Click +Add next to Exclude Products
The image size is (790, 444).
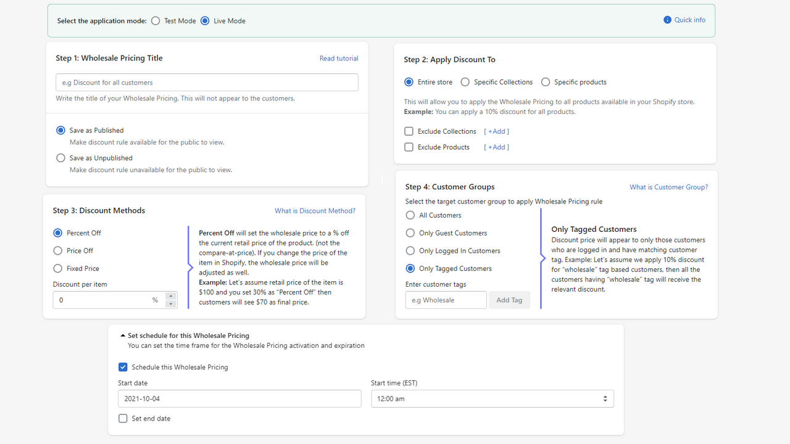tap(497, 147)
